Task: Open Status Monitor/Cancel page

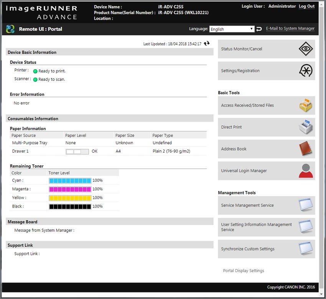Action: coord(266,49)
